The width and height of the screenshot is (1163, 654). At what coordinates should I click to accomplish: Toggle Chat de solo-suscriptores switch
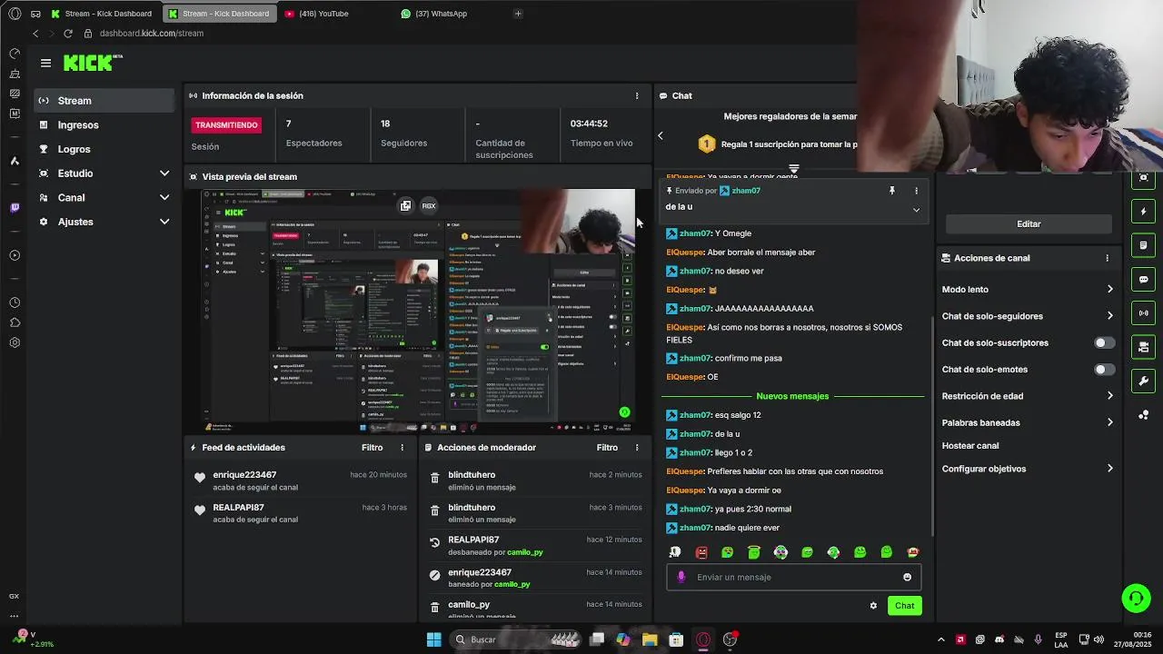tap(1104, 342)
